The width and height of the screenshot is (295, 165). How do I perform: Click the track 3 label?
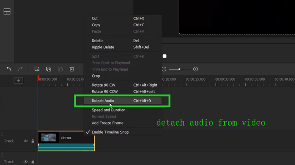pyautogui.click(x=9, y=141)
